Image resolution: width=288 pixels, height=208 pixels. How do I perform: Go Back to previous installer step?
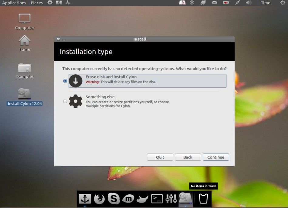188,157
